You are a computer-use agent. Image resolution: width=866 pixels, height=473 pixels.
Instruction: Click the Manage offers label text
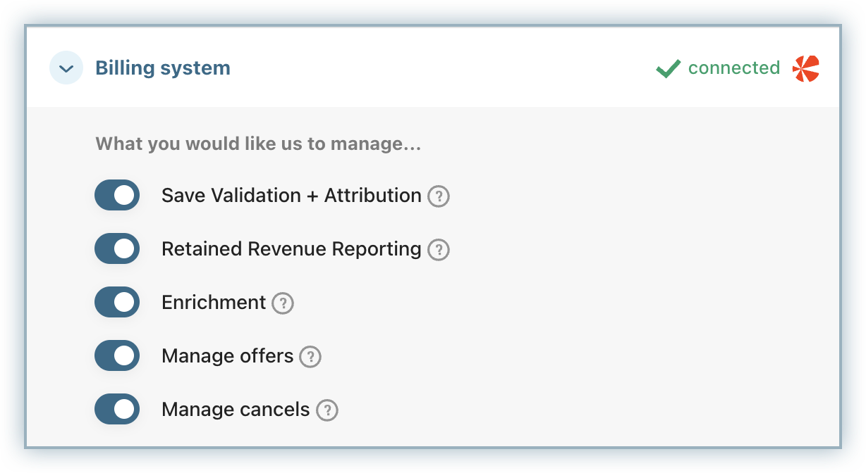click(227, 355)
